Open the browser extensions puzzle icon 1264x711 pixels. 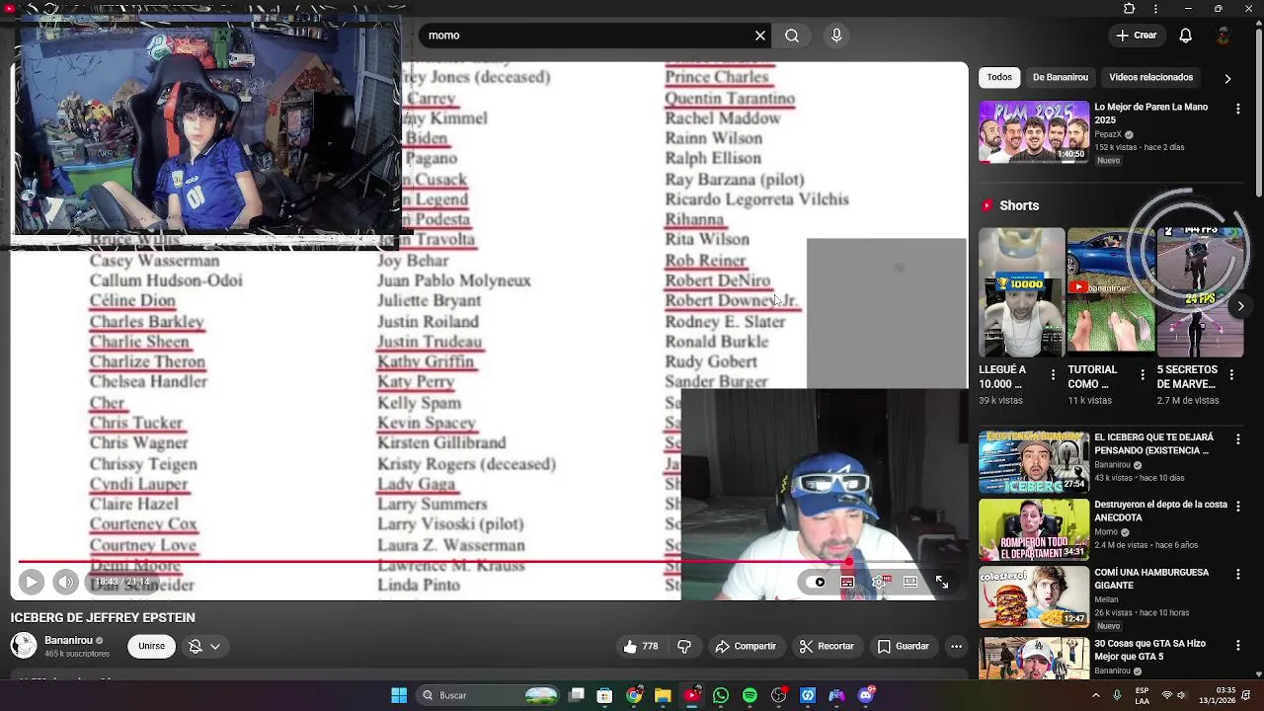point(1130,8)
